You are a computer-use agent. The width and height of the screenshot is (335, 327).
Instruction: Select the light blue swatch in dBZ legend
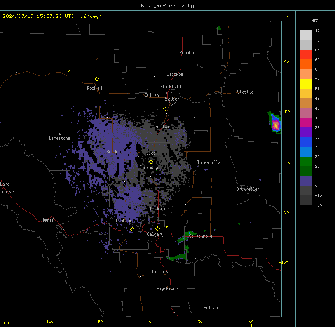(x=305, y=151)
